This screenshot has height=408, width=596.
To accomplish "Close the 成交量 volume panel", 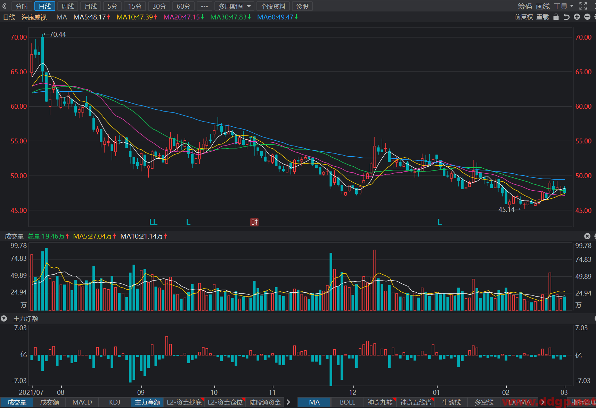I will 587,236.
